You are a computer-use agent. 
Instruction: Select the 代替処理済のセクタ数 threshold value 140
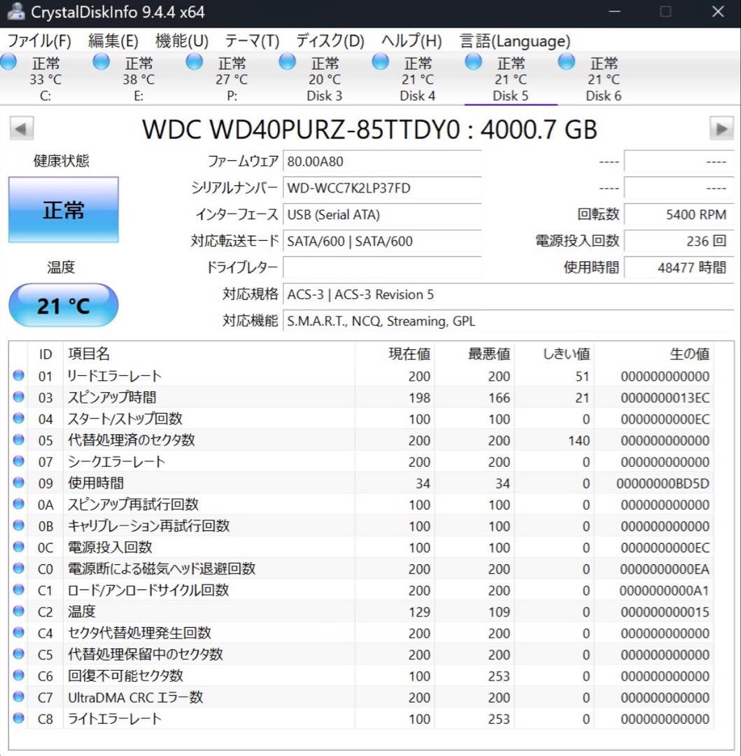coord(579,441)
